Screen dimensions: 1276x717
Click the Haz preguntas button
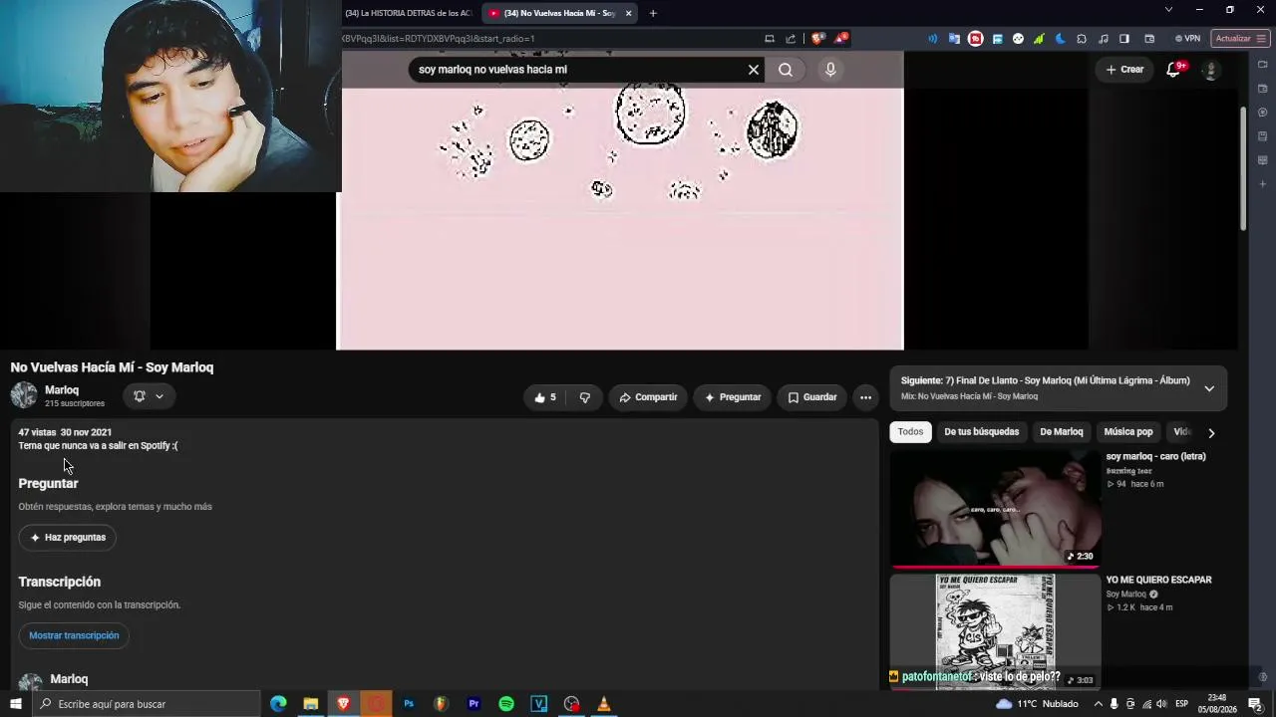coord(68,538)
